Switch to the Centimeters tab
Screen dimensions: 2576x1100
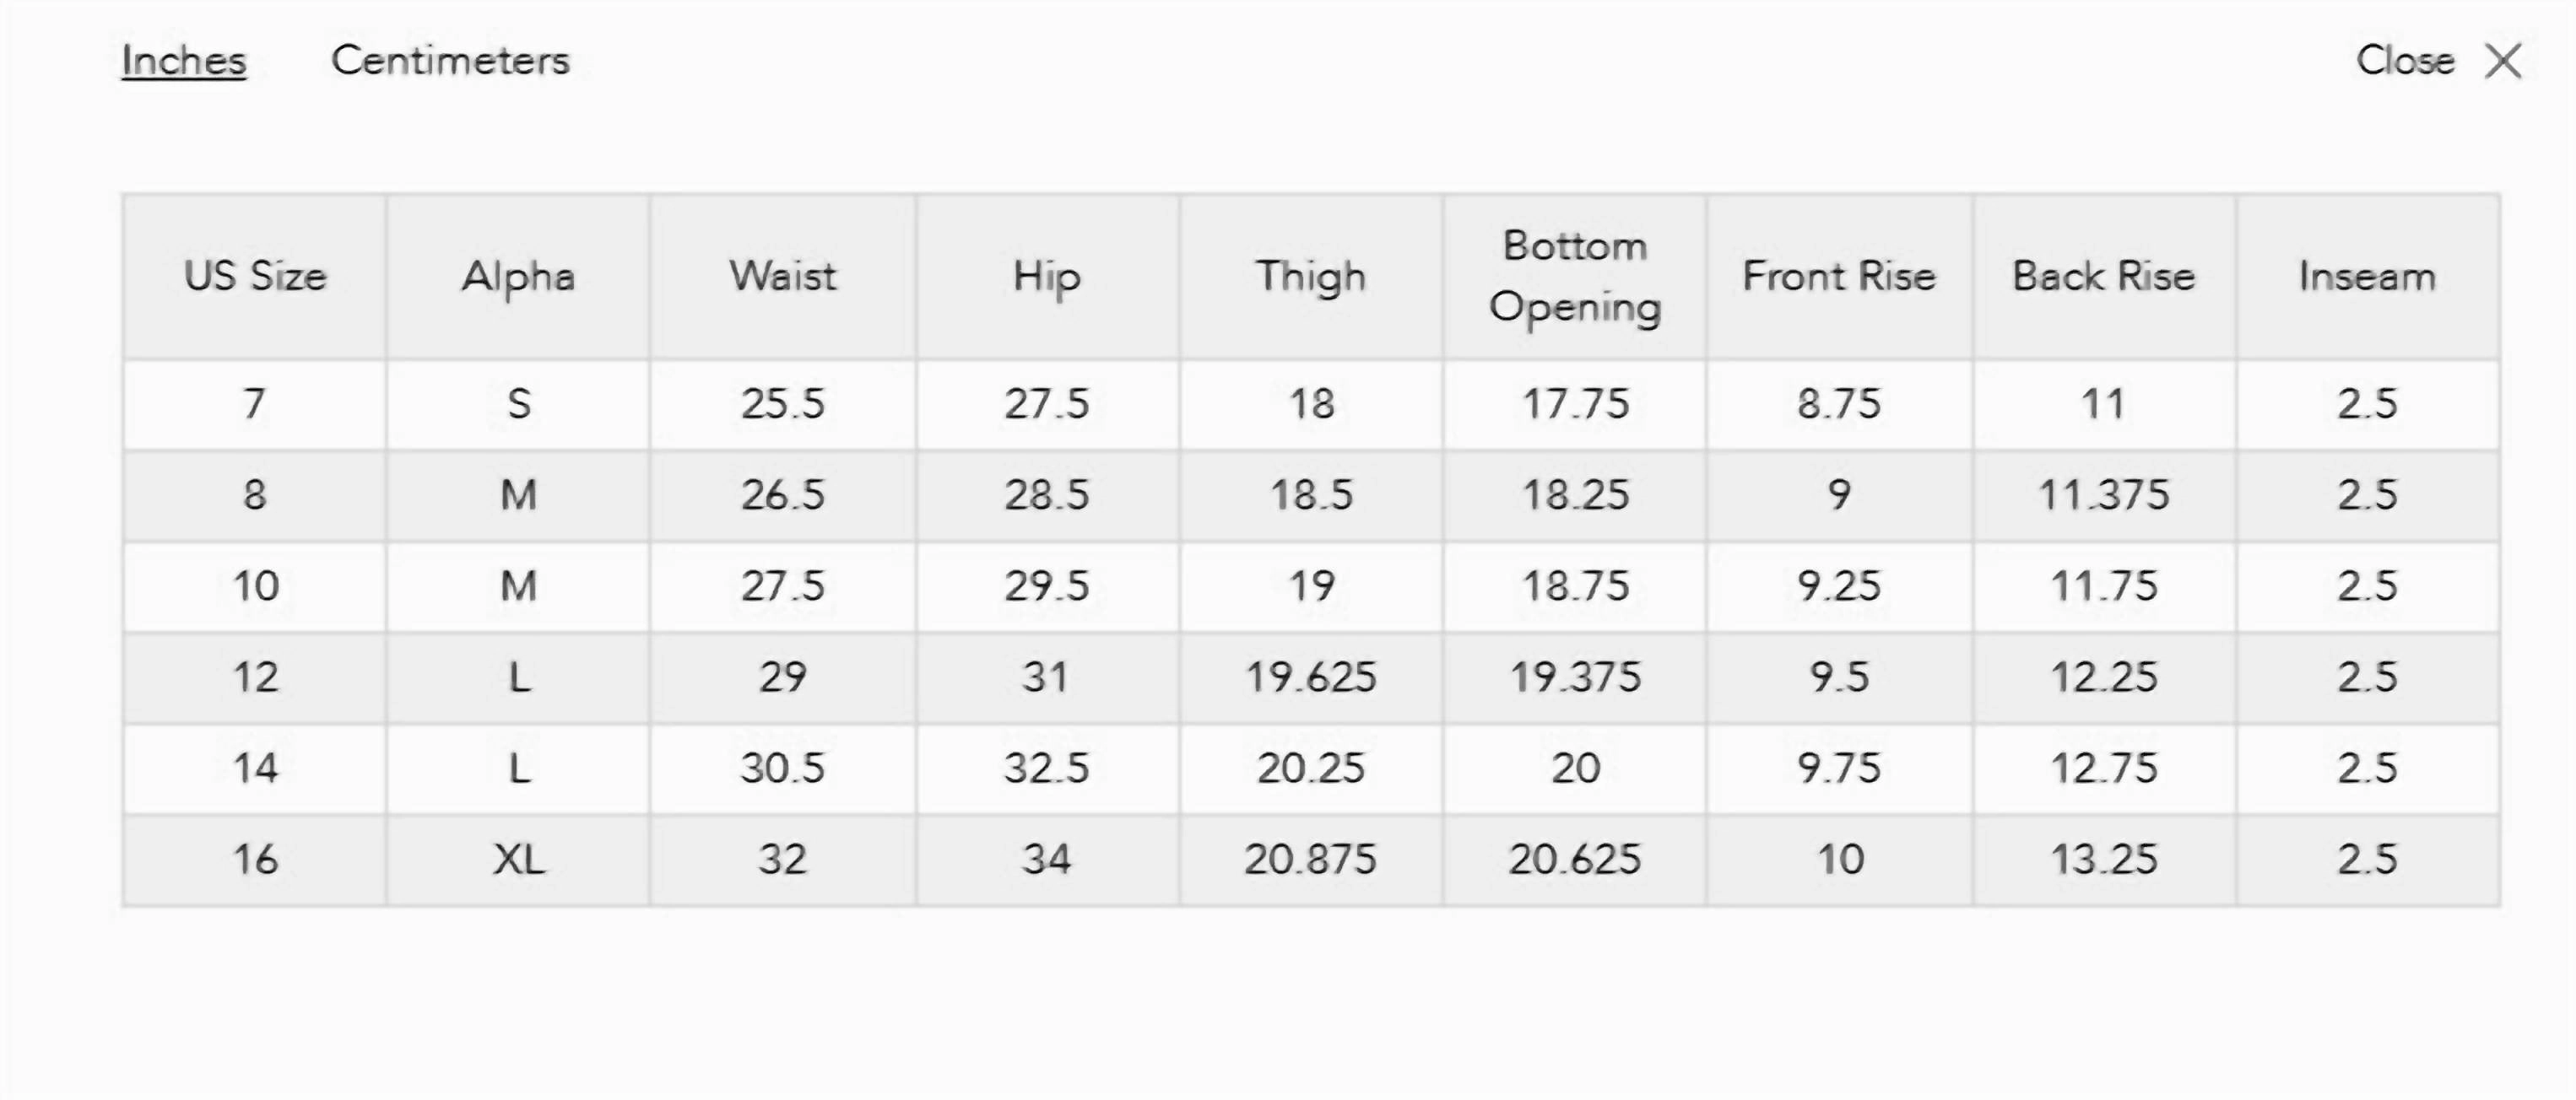(x=450, y=61)
